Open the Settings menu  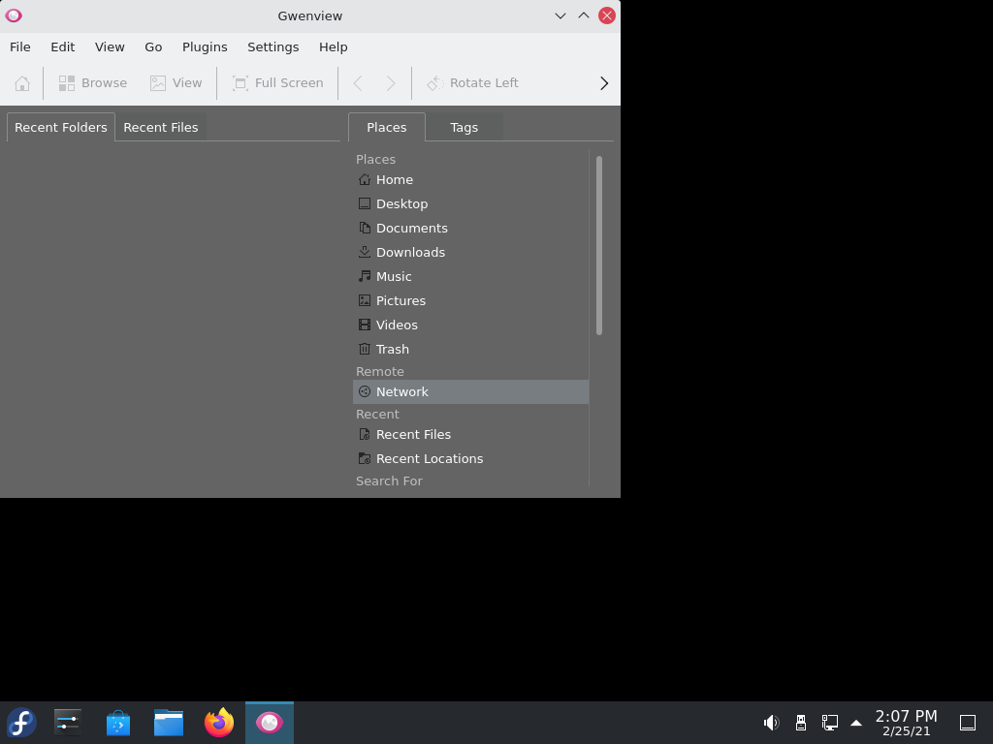pos(272,46)
